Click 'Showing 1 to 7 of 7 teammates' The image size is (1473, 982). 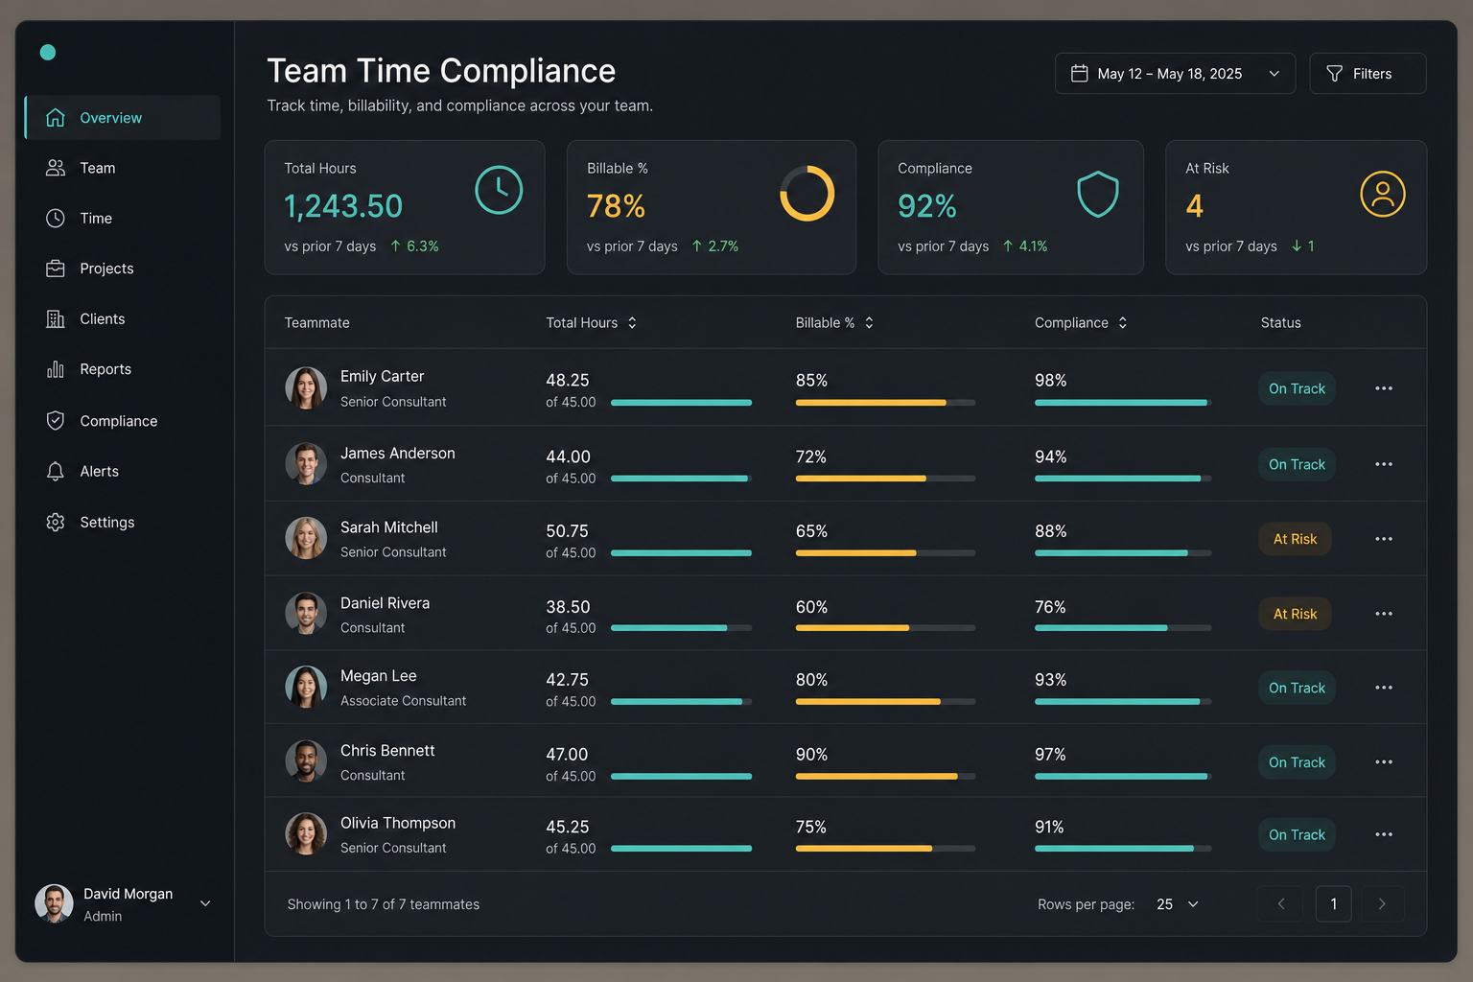click(384, 904)
